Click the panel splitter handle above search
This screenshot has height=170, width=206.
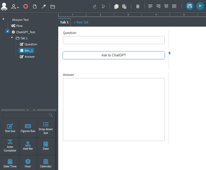pyautogui.click(x=31, y=110)
